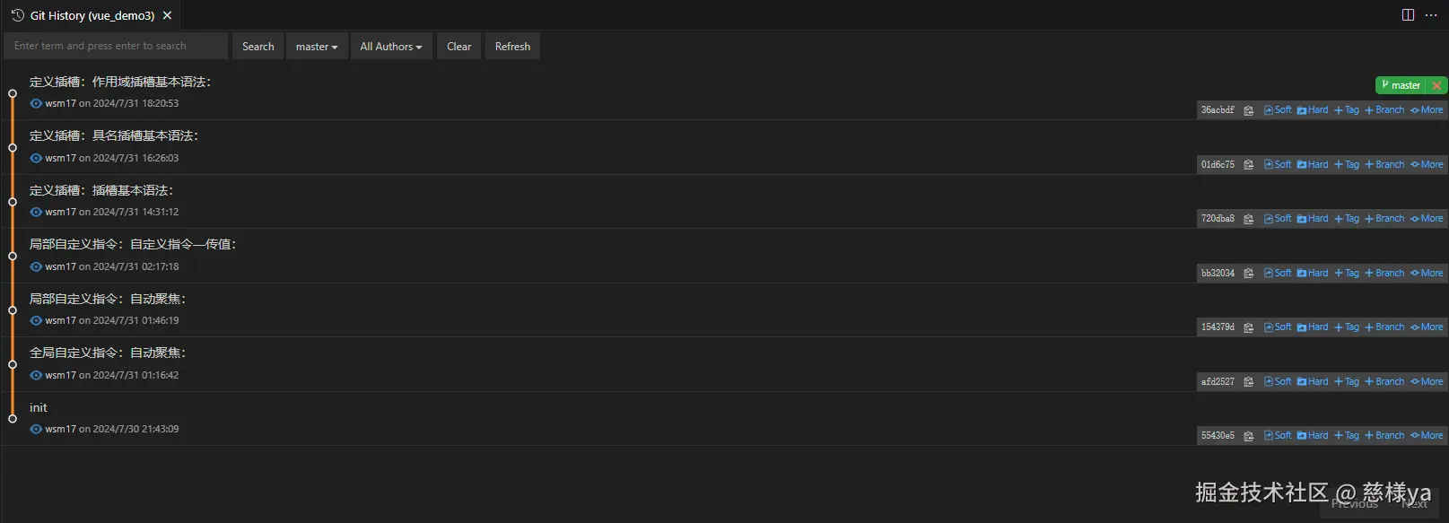Screen dimensions: 1449x523
Task: Open the editor more actions ellipsis
Action: 1431,15
